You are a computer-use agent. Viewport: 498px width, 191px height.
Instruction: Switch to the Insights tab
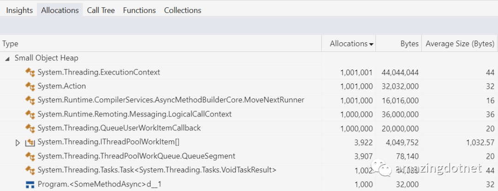tap(19, 10)
